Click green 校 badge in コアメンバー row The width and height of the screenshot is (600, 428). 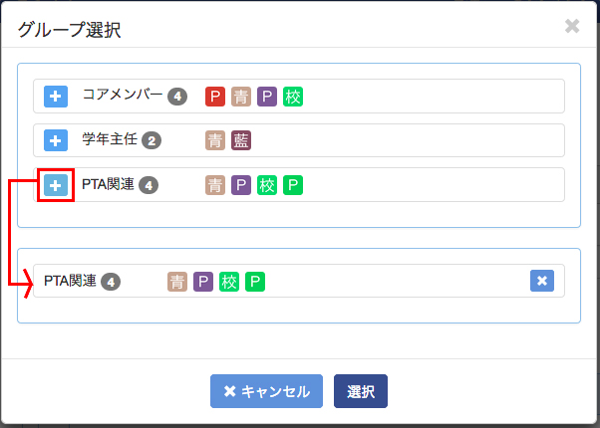pos(293,97)
